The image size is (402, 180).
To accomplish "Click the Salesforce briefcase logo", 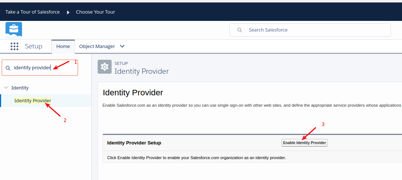I will point(14,29).
